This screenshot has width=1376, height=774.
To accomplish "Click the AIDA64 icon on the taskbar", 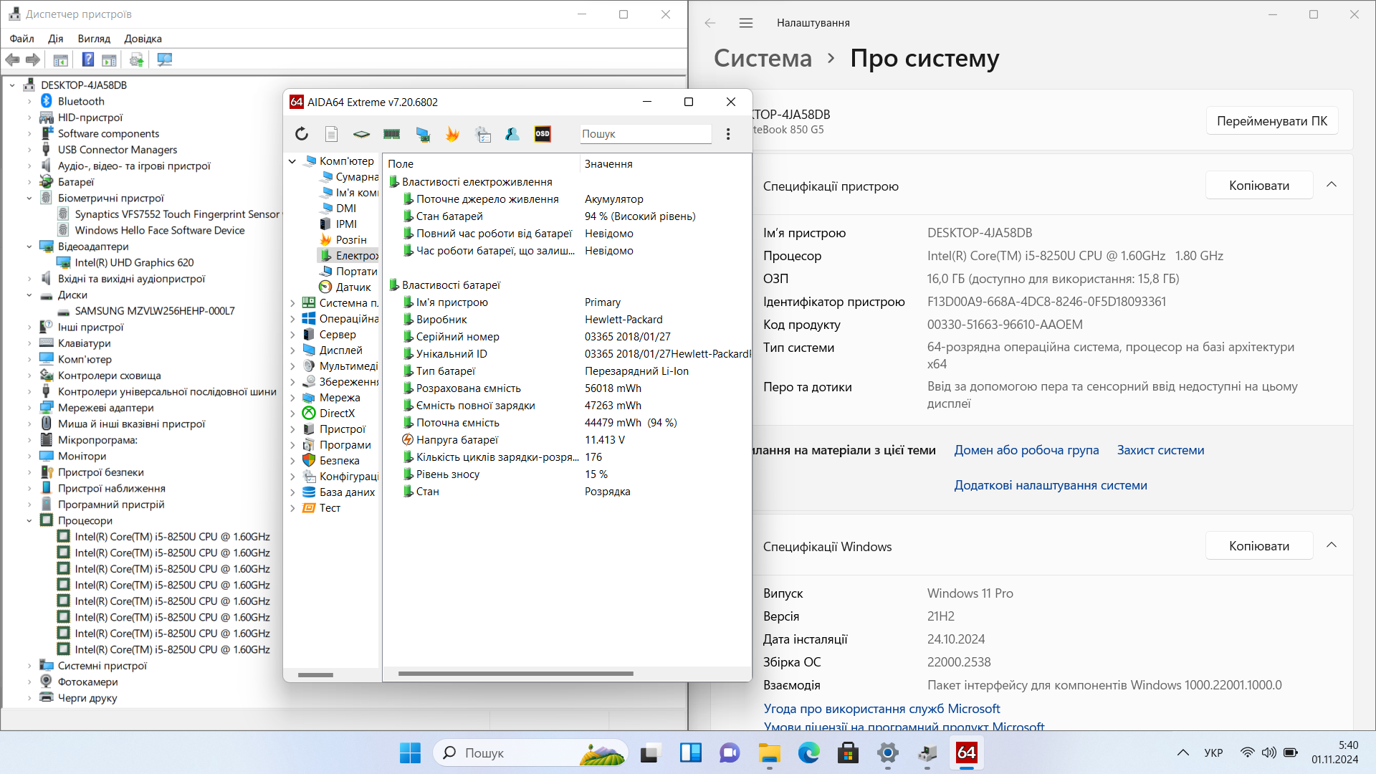I will pyautogui.click(x=966, y=752).
